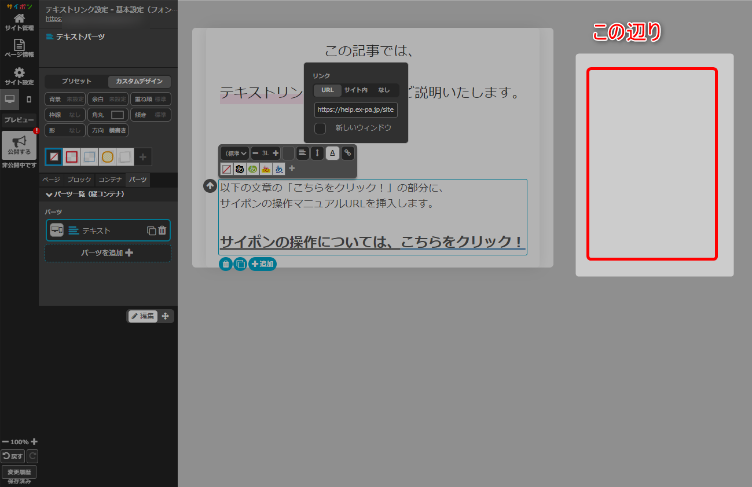The height and width of the screenshot is (487, 752).
Task: Open line height vertical arrow icon
Action: [x=317, y=153]
